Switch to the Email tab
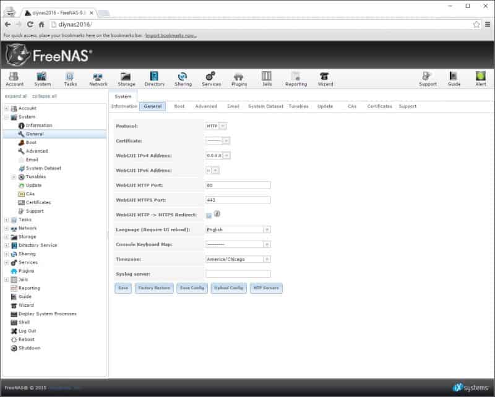The image size is (495, 397). (x=233, y=106)
